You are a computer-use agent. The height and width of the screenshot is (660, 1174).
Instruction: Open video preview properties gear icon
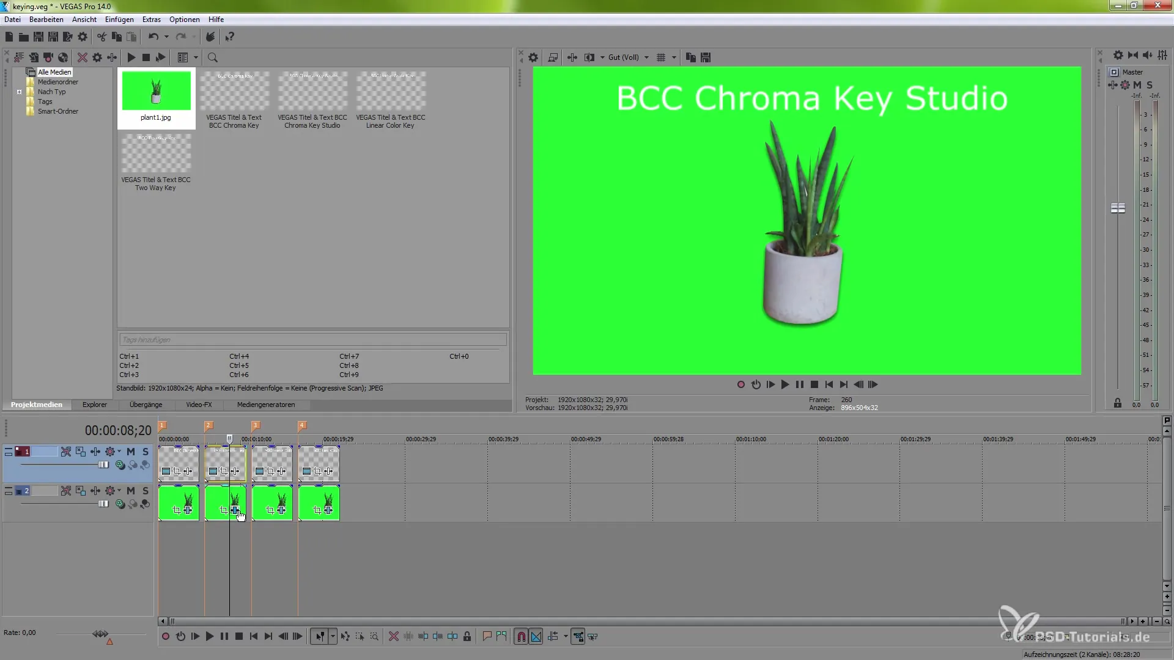coord(533,57)
